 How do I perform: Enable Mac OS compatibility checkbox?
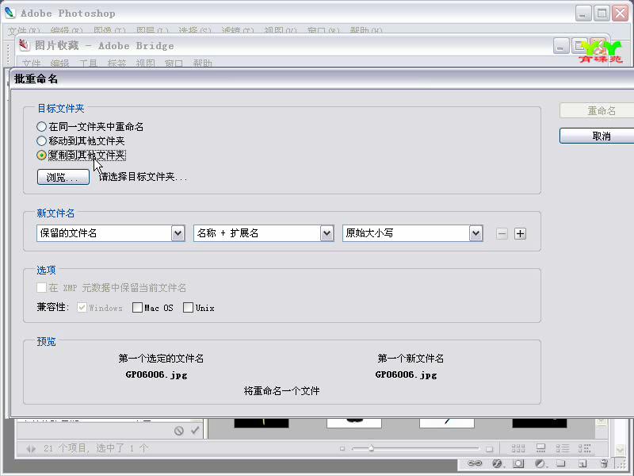(137, 308)
